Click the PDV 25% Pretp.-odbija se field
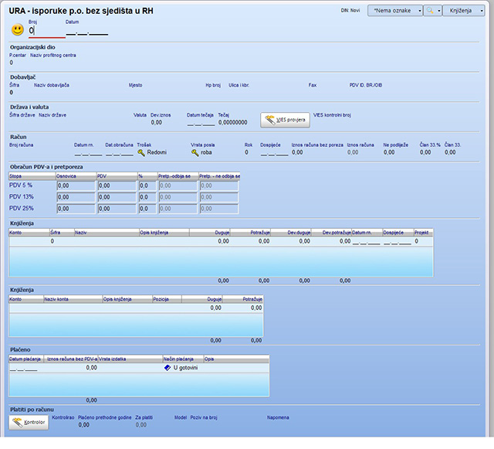 178,209
